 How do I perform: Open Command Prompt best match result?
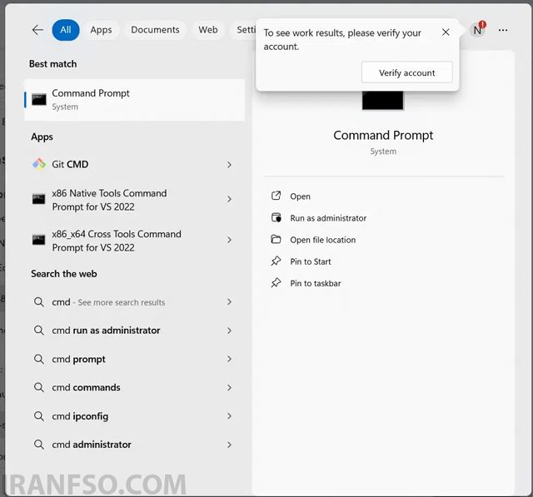pos(135,100)
